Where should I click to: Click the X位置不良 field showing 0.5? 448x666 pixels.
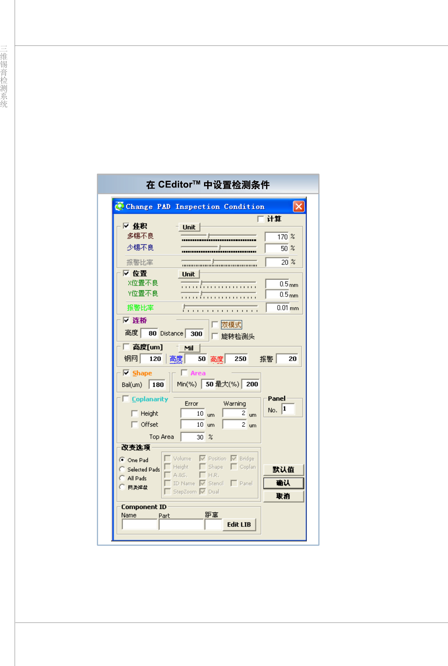click(278, 284)
